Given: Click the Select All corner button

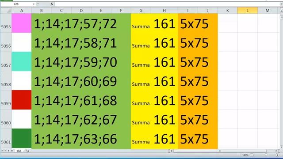Looking at the screenshot, I should click(x=6, y=11).
